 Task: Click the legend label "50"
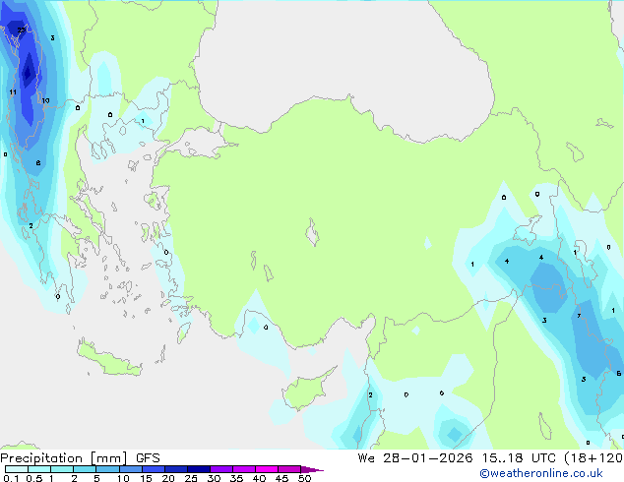[304, 478]
